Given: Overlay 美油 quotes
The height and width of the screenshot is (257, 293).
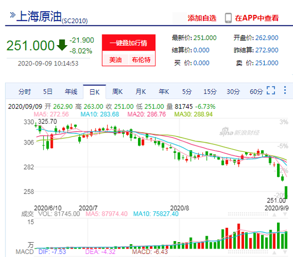Looking at the screenshot, I should (x=115, y=60).
